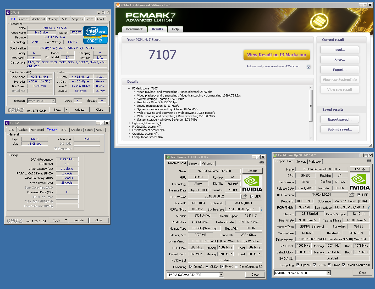
Task: Switch to Benchmark tab in PCMark 7
Action: (x=134, y=29)
